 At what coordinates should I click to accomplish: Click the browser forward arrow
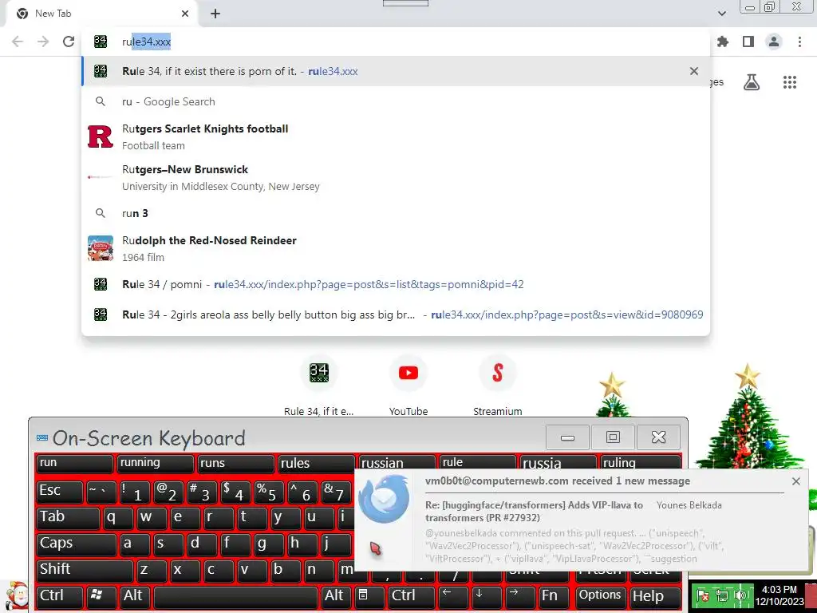(x=43, y=42)
